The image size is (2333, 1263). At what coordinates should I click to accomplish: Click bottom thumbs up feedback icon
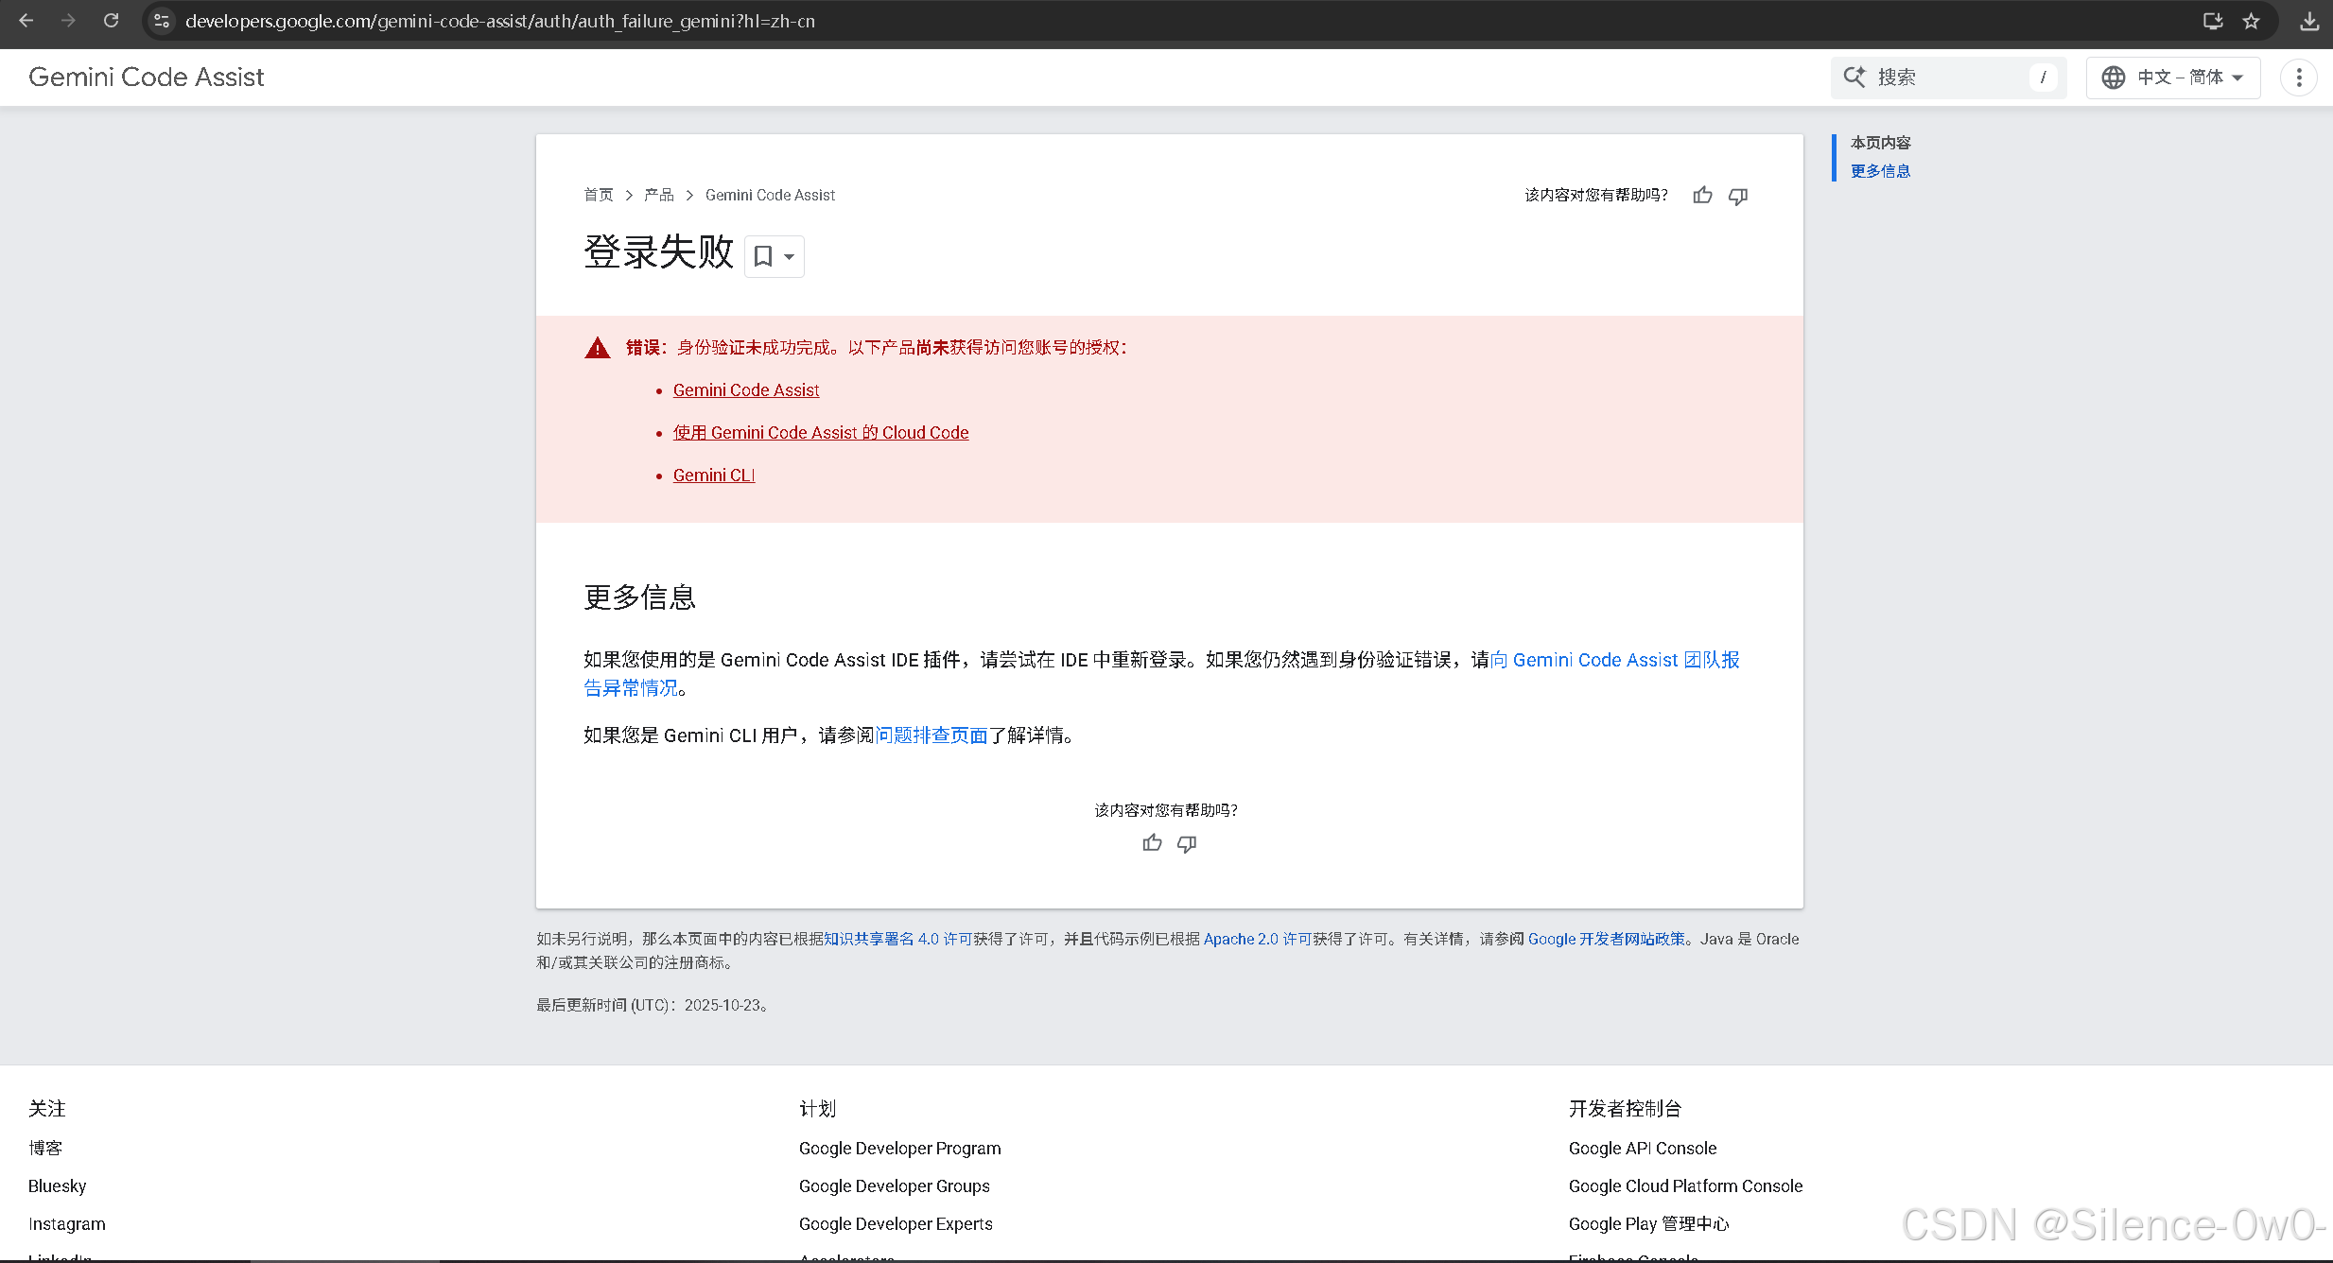click(1152, 843)
